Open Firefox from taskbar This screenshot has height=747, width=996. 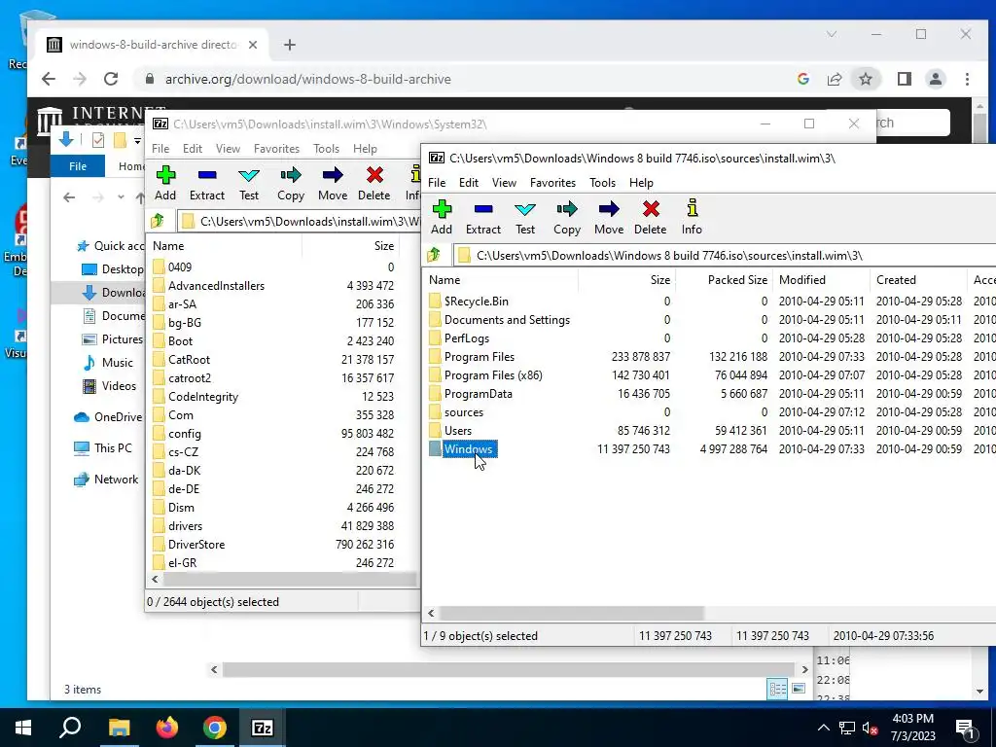click(x=167, y=728)
